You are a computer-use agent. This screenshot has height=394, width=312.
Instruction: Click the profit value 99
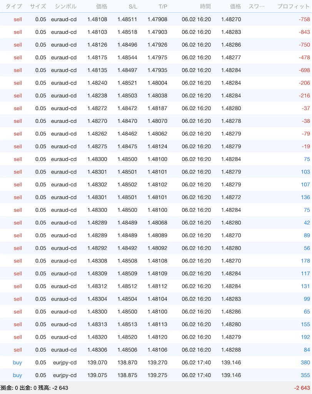pyautogui.click(x=307, y=299)
